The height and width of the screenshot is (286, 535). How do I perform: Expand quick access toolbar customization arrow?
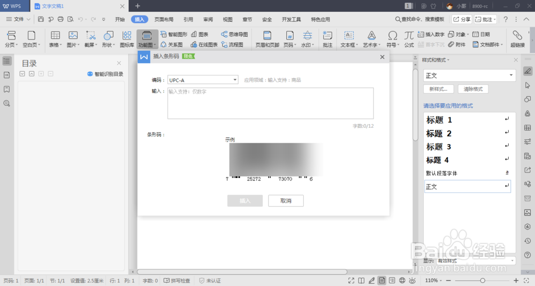[x=104, y=19]
